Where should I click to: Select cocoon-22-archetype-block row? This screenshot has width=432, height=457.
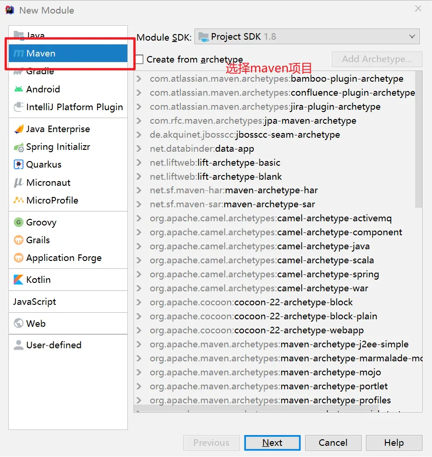[278, 302]
